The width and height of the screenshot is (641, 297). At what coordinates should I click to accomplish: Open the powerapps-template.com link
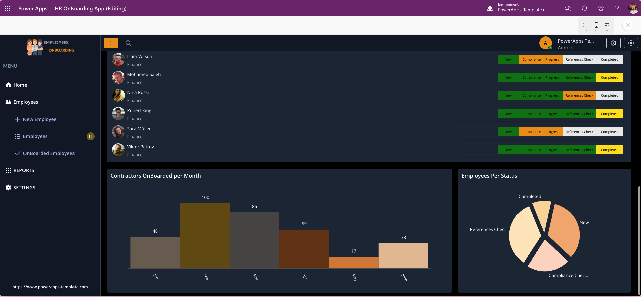[x=50, y=287]
